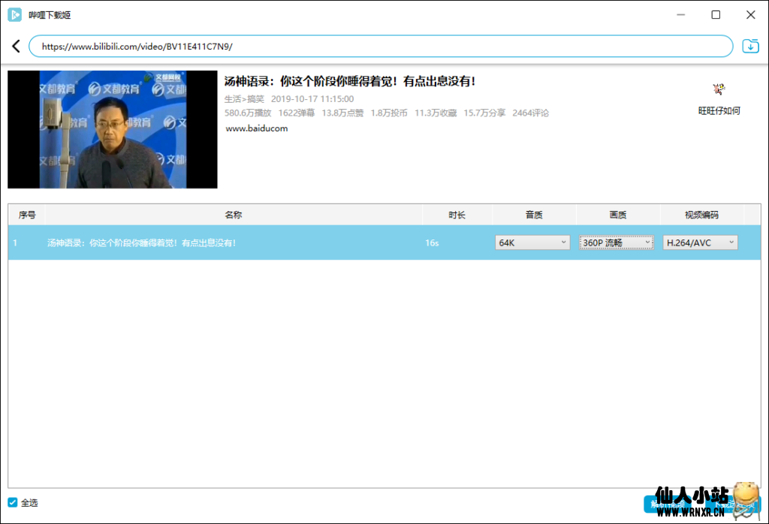Click the 名称 column header
The image size is (769, 524).
coord(234,215)
